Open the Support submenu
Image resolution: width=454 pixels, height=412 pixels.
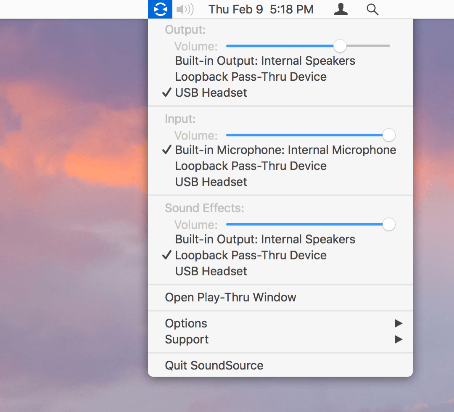(280, 339)
